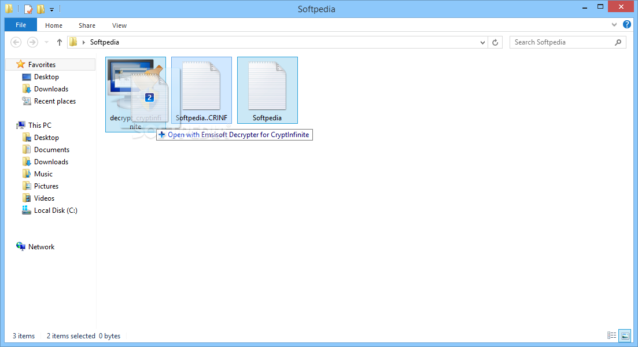638x347 pixels.
Task: Switch to Large icons view layout
Action: 625,335
